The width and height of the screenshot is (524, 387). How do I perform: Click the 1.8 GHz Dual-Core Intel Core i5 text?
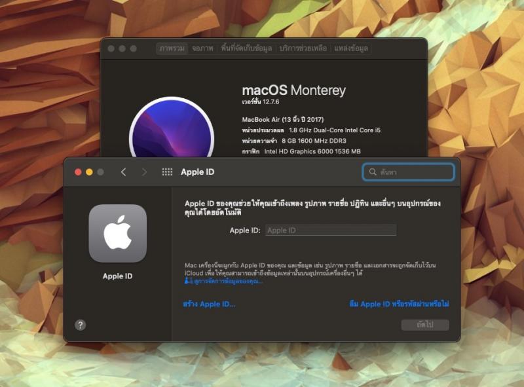pyautogui.click(x=335, y=130)
